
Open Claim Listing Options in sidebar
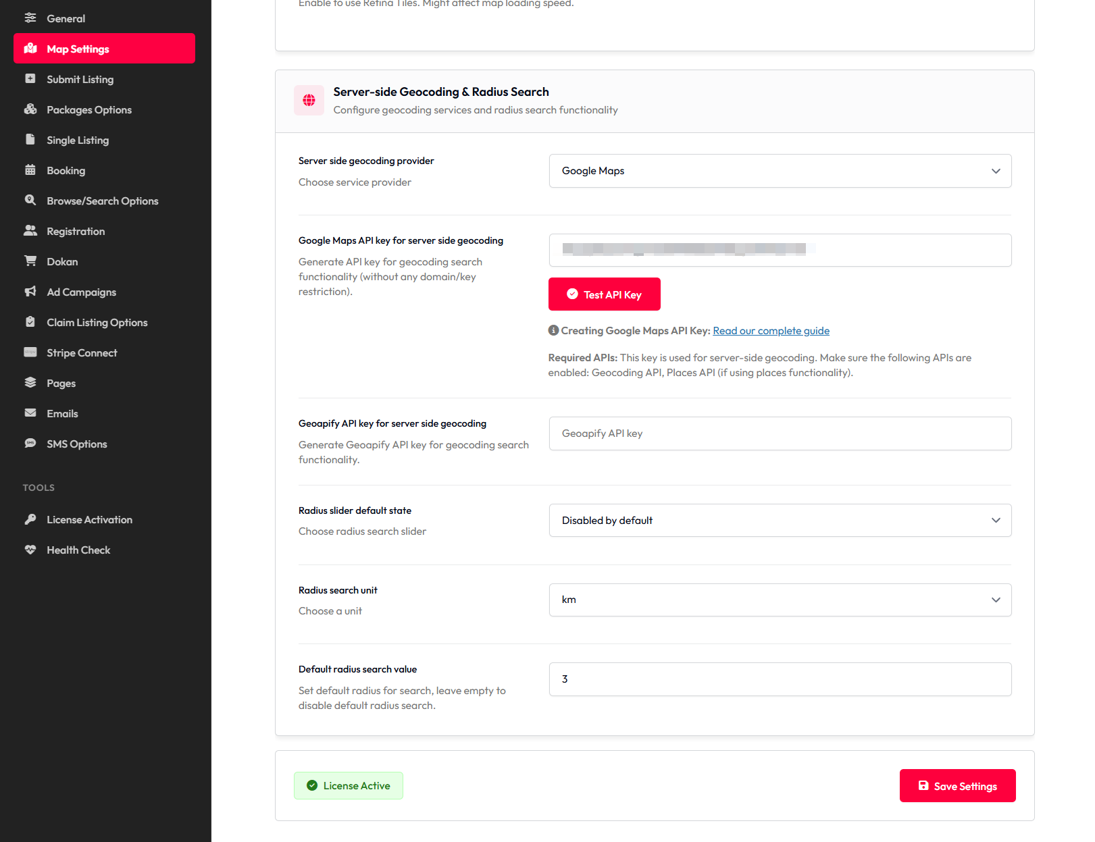coord(97,322)
